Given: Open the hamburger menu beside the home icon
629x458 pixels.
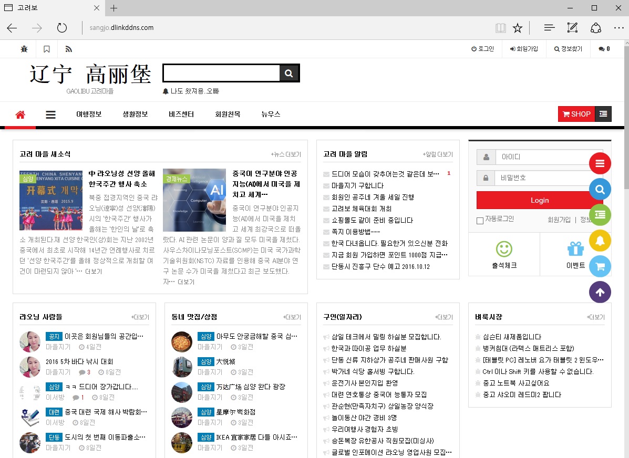Looking at the screenshot, I should 50,114.
